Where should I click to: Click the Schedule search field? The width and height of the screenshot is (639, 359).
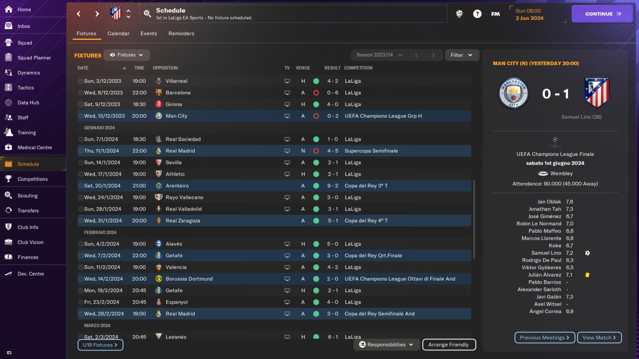click(x=293, y=14)
